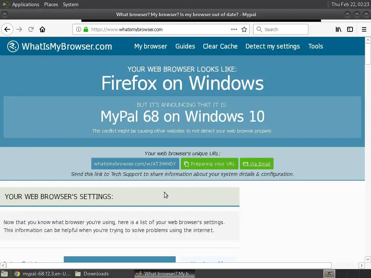The image size is (371, 278).
Task: Reload the current page
Action: pyautogui.click(x=31, y=29)
